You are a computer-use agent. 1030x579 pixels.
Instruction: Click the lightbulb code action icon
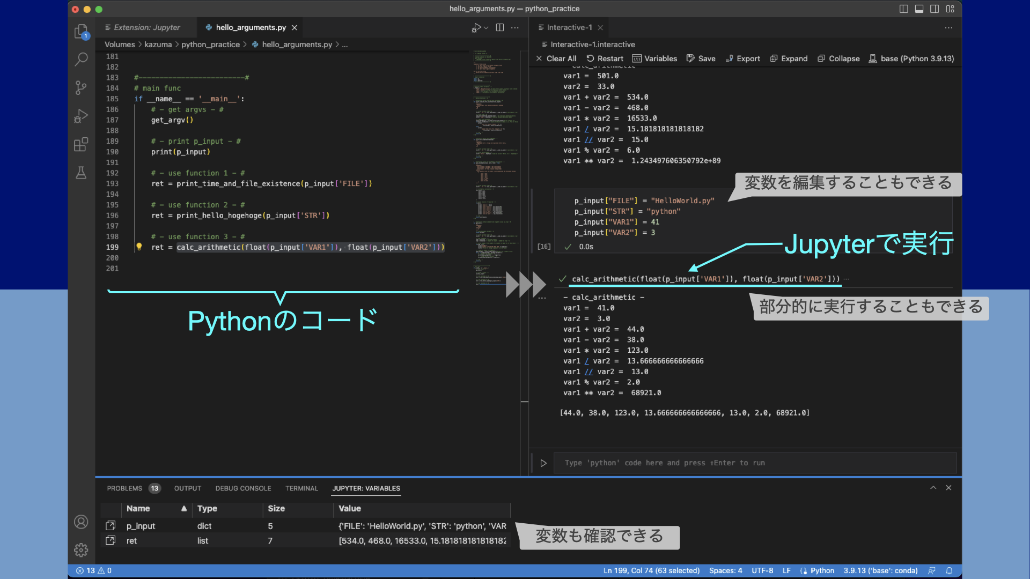139,247
